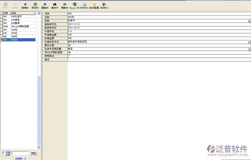Viewport: 251px width, 160px height.
Task: Click the 筛选 (Filter) button
Action: pos(33,153)
